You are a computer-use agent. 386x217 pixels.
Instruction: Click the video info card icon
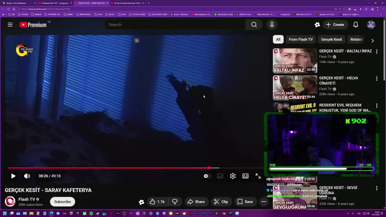(137, 40)
